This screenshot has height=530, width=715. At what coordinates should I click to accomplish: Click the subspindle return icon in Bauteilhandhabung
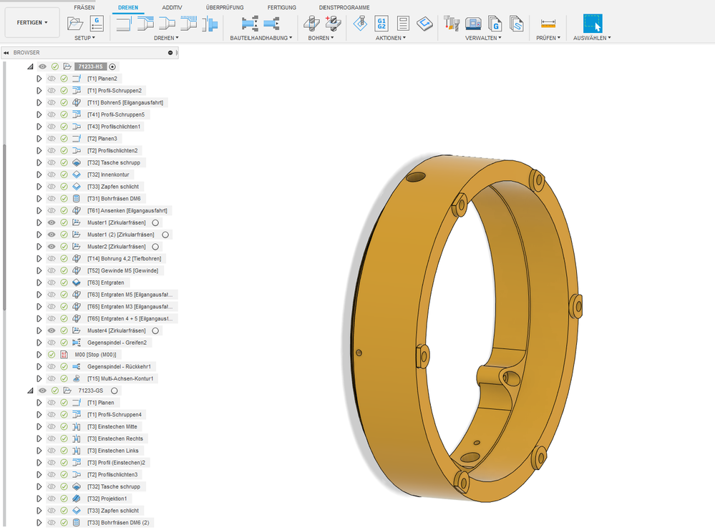271,23
